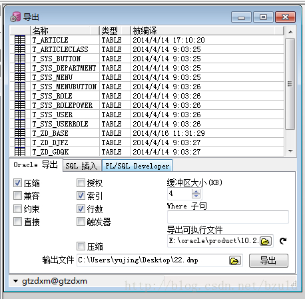Click the date 2014/4/14 17:10:20
305x299 pixels.
(168, 40)
